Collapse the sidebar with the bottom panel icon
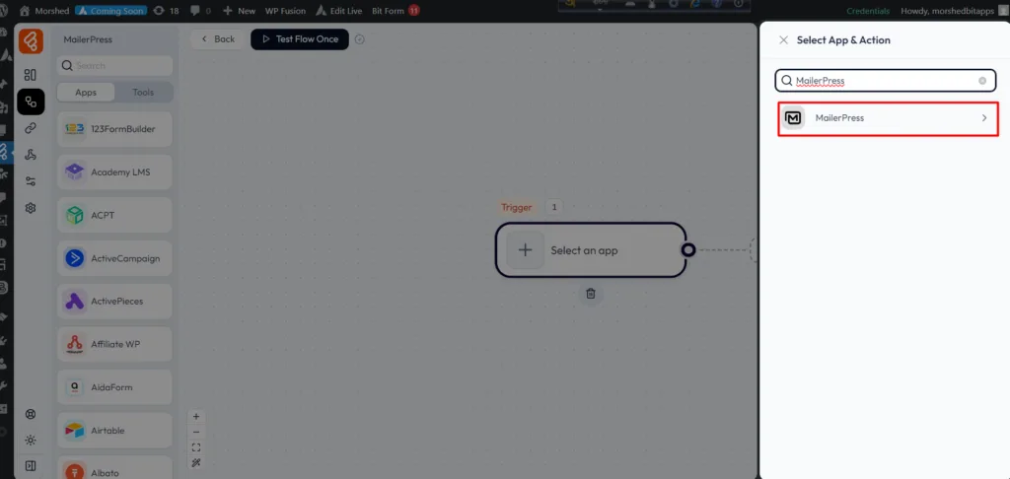 click(31, 465)
